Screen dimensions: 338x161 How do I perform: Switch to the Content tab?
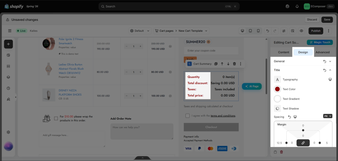284,52
